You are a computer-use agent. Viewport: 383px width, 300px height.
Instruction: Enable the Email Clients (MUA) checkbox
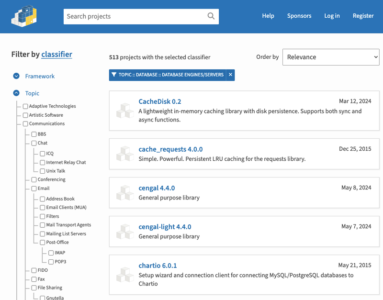43,208
